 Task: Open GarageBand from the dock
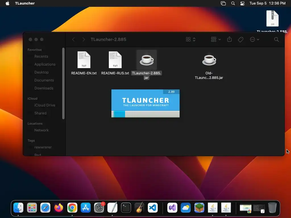pyautogui.click(x=139, y=207)
